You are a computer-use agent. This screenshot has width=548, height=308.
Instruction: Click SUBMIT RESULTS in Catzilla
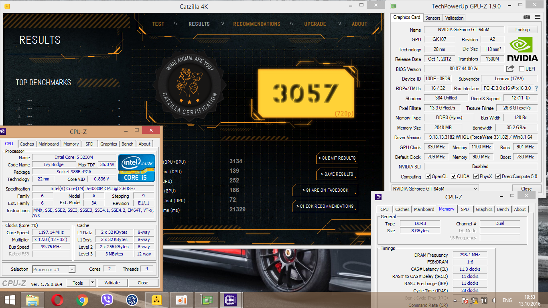[337, 158]
